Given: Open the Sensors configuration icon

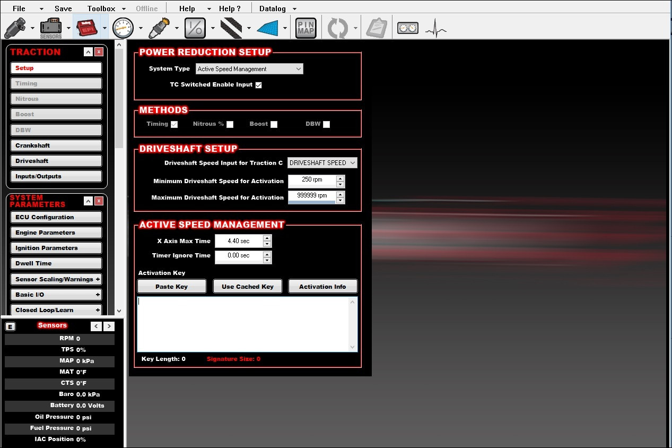Looking at the screenshot, I should coord(51,27).
